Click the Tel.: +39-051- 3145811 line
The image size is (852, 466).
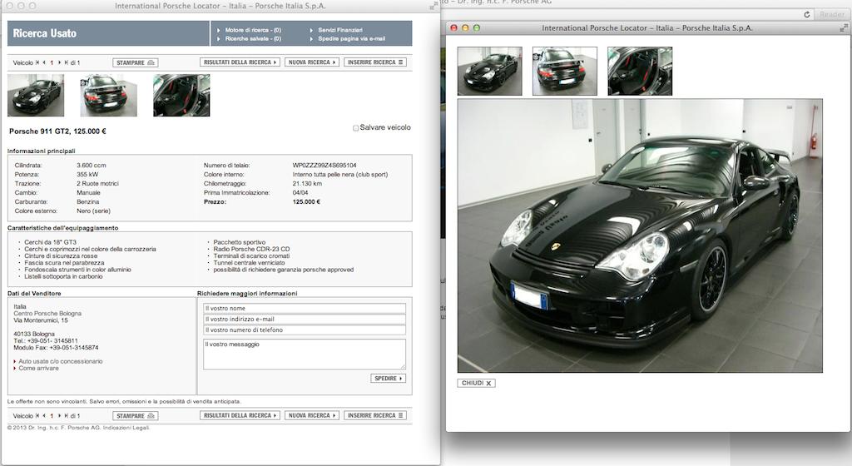click(46, 340)
